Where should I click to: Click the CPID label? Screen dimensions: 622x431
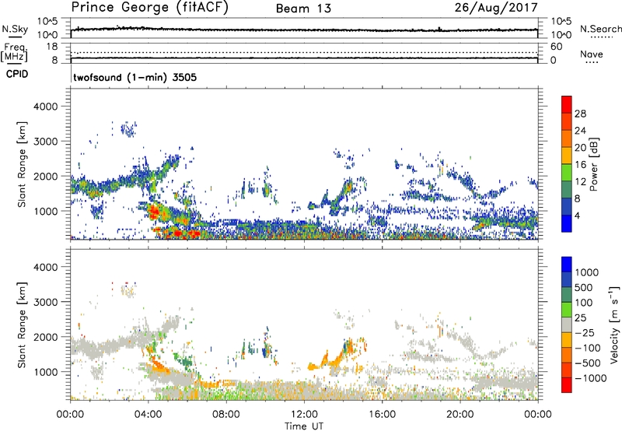17,74
